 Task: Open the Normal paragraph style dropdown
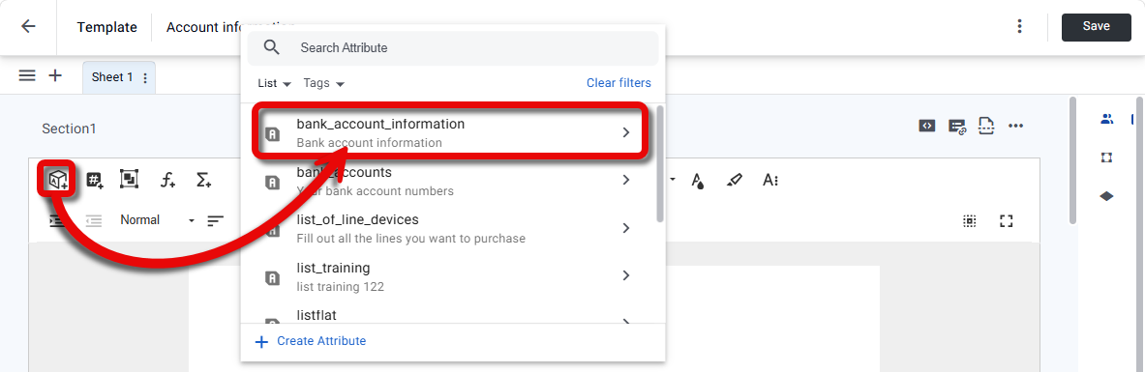tap(158, 220)
